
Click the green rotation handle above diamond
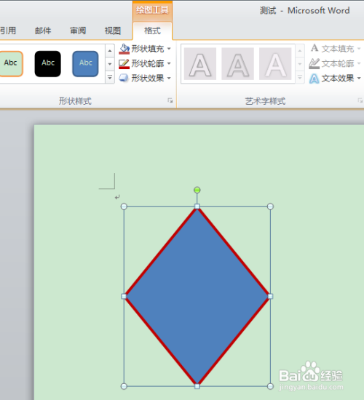coord(197,190)
